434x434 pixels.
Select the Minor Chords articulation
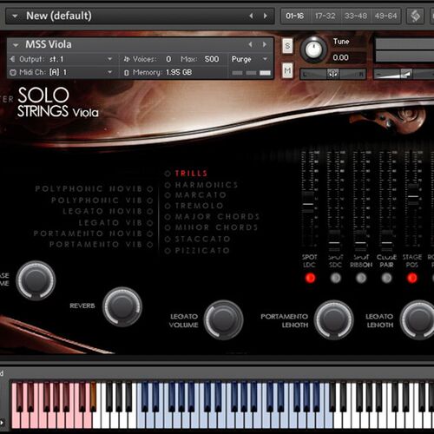211,227
